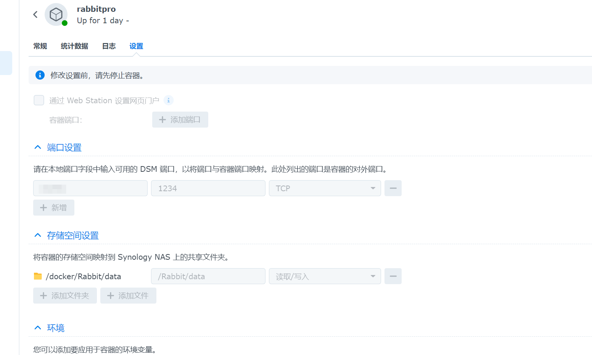This screenshot has height=355, width=592.
Task: Click the mount path field /Rabbit/data
Action: [208, 276]
